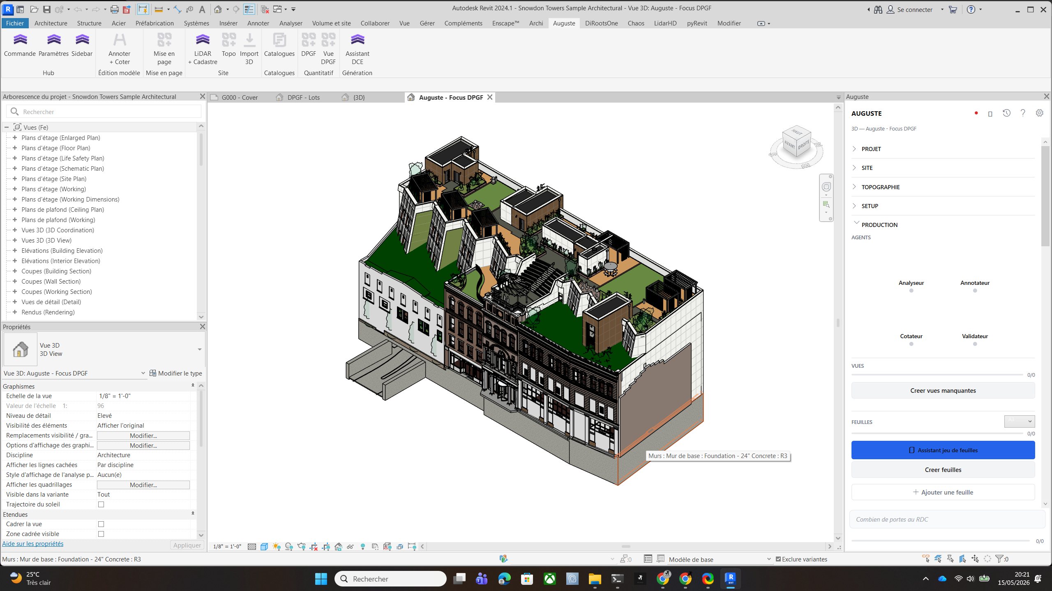Uncheck the Exclure variantes checkbox

(778, 559)
